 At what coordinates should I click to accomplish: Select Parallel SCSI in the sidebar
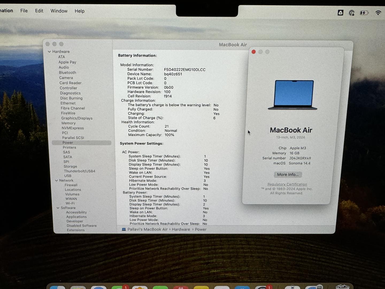click(x=73, y=138)
